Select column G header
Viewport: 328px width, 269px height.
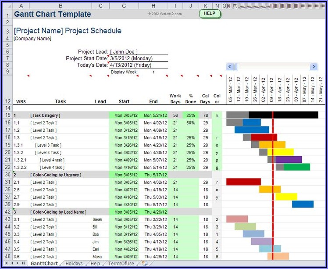pos(124,6)
